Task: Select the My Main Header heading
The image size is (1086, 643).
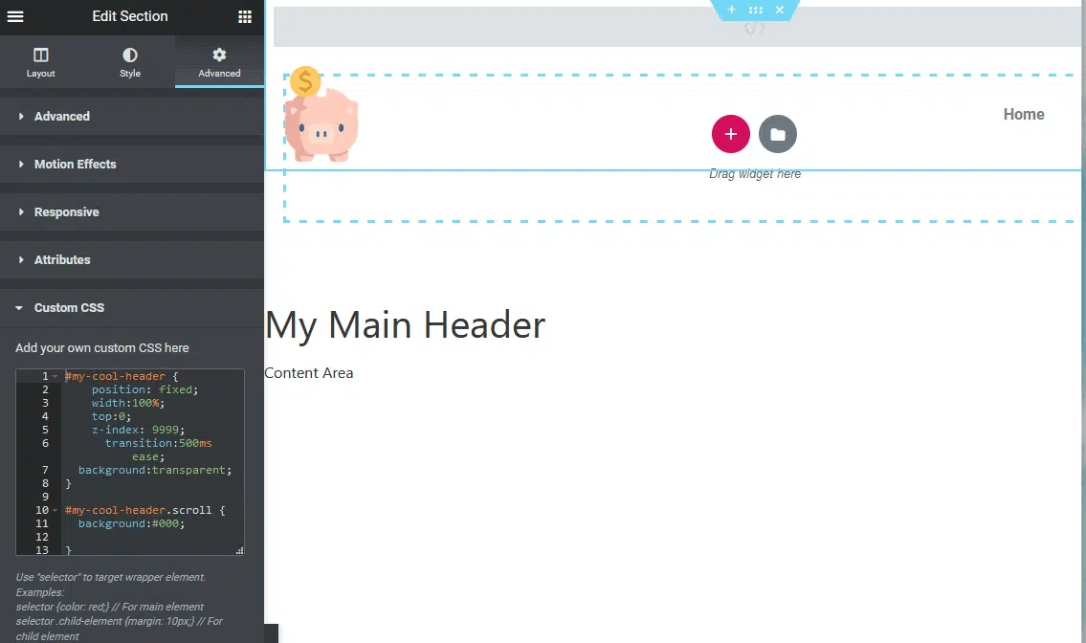Action: click(x=405, y=324)
